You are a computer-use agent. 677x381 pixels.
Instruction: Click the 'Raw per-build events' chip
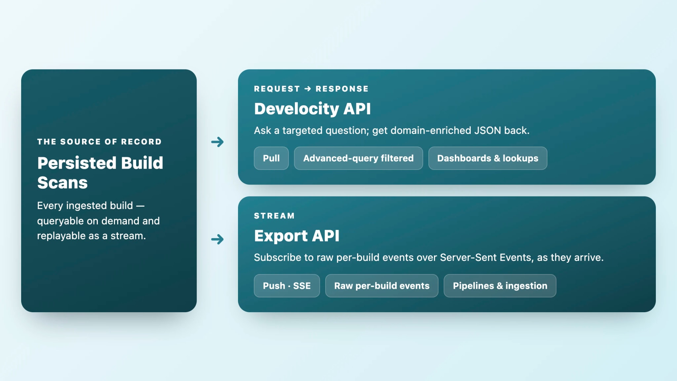click(382, 285)
